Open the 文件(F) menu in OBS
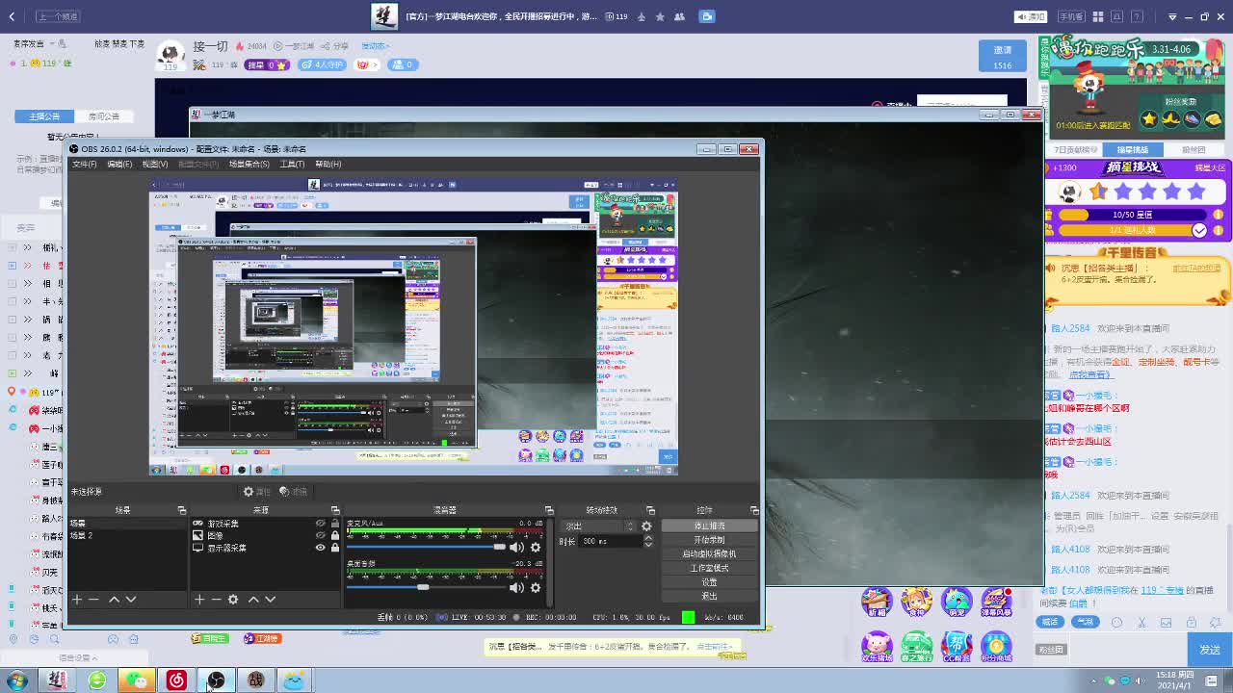 click(x=85, y=164)
